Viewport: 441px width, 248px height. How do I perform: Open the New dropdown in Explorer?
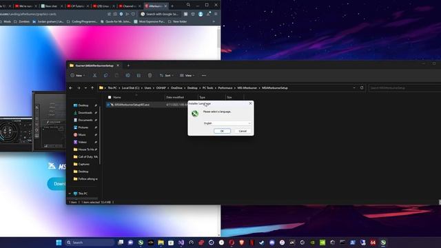click(x=78, y=75)
